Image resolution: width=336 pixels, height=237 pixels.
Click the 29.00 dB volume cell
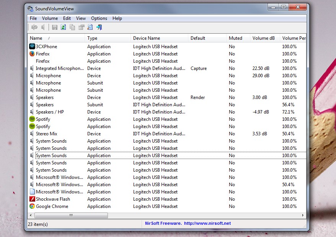point(261,76)
